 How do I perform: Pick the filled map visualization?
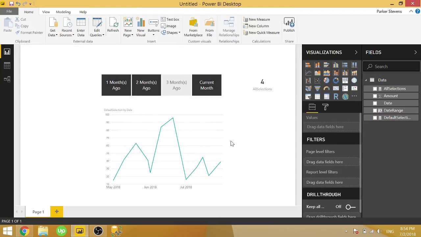coord(308,89)
